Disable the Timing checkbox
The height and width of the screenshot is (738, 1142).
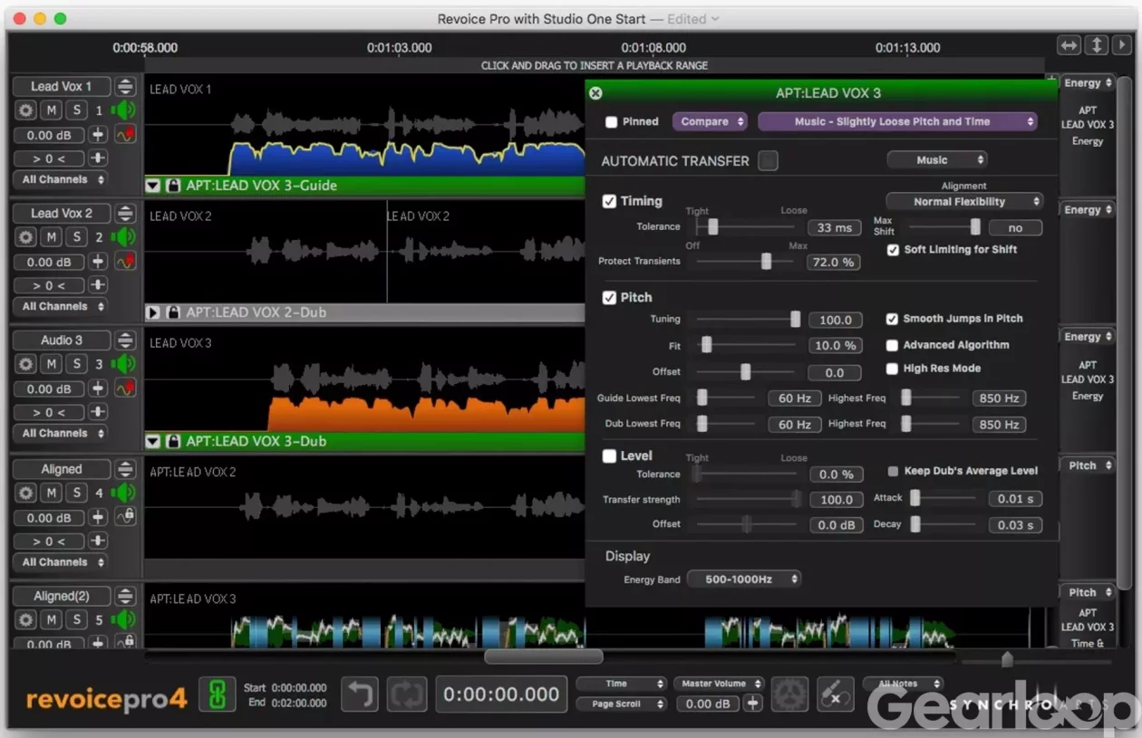coord(609,201)
